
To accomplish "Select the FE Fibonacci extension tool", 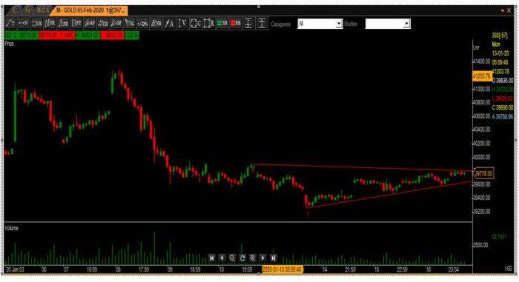I will pos(63,24).
